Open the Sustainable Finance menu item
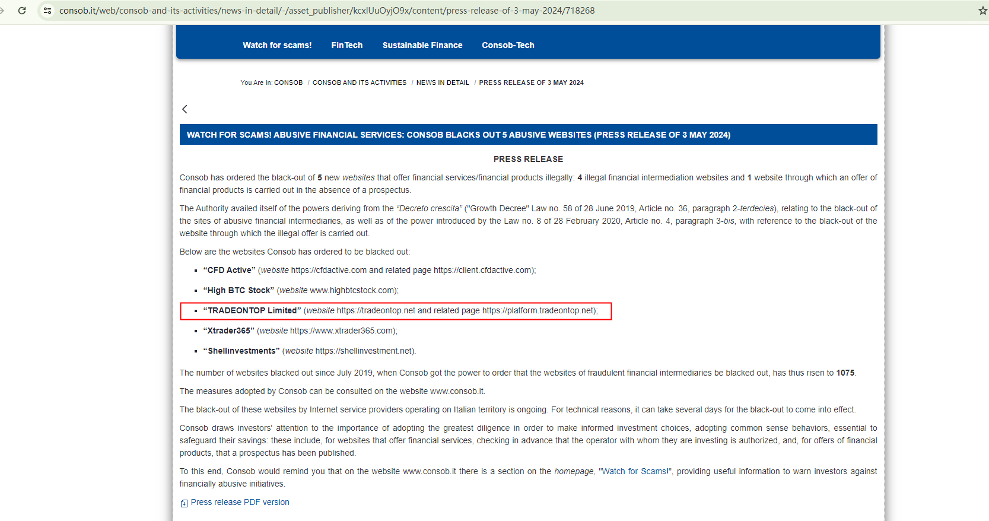This screenshot has height=521, width=989. 422,45
